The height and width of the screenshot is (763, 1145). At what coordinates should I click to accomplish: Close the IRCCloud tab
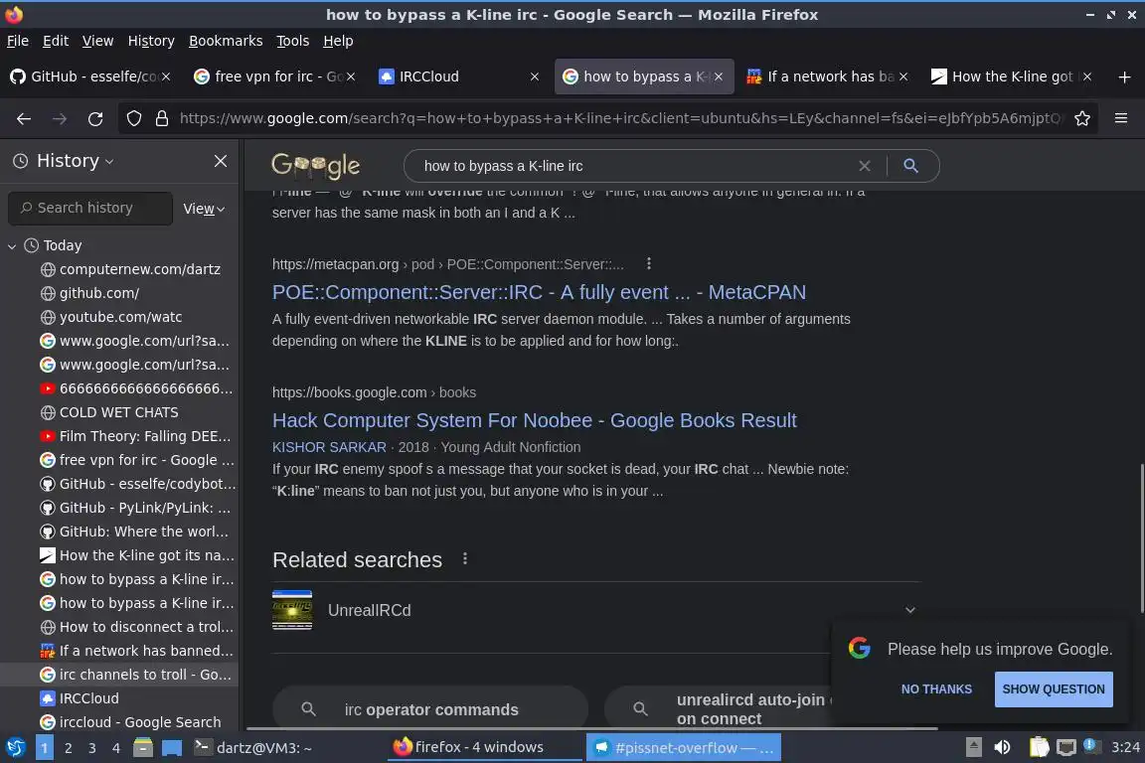[535, 76]
